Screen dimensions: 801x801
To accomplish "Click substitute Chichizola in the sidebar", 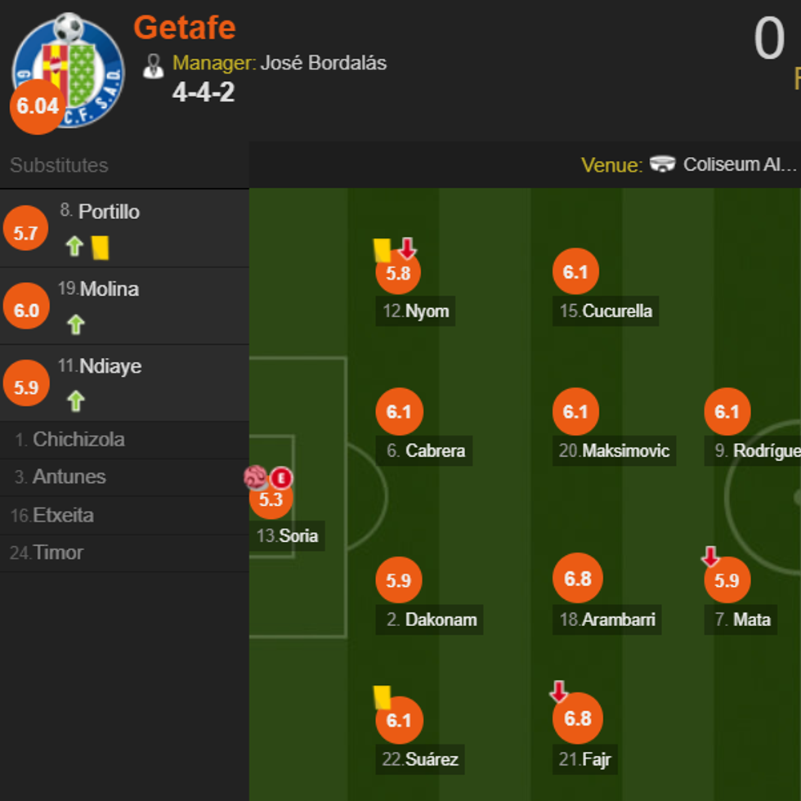I will 78,440.
